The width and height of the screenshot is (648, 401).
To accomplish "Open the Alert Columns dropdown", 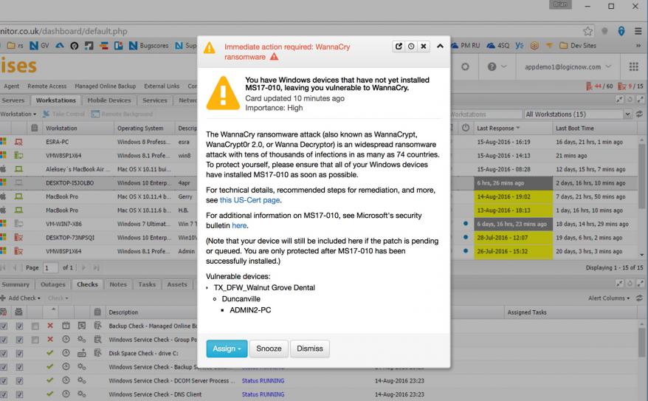I will click(x=609, y=298).
